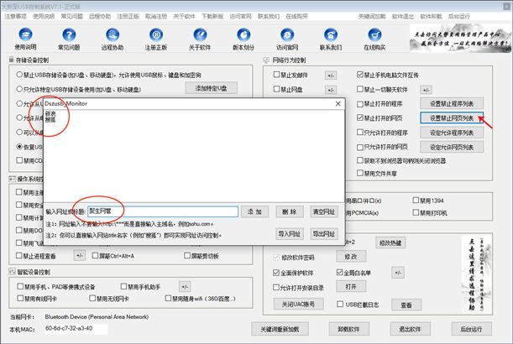Enable 禁用打印机 checkbox

click(416, 212)
